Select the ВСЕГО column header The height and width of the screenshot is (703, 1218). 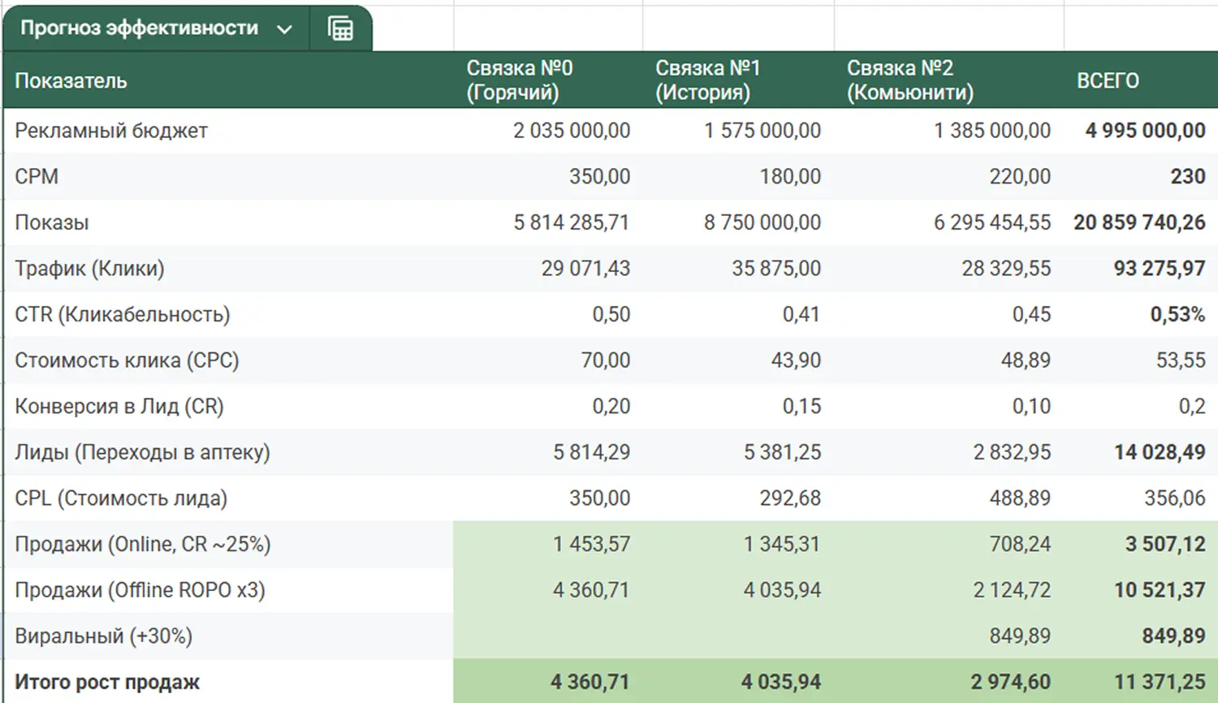[x=1108, y=80]
